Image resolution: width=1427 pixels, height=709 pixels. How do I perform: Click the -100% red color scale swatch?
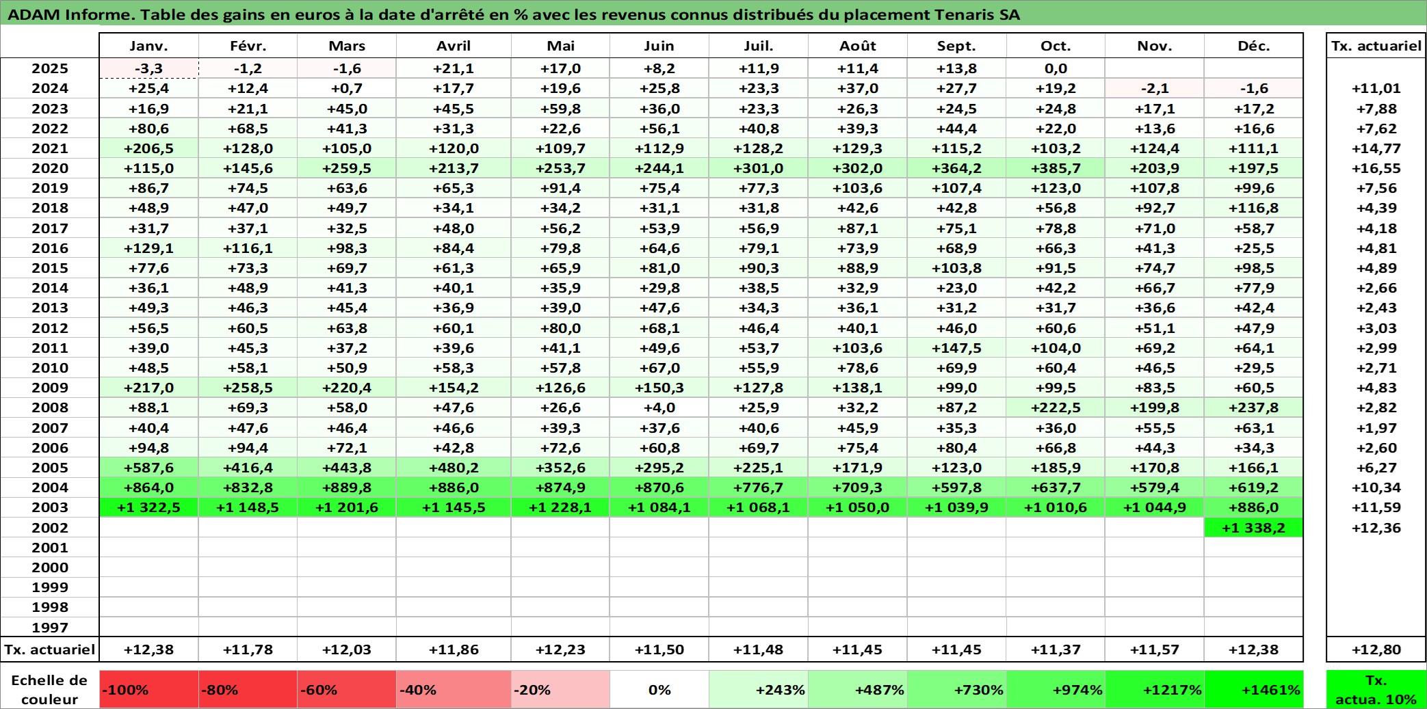coord(148,689)
